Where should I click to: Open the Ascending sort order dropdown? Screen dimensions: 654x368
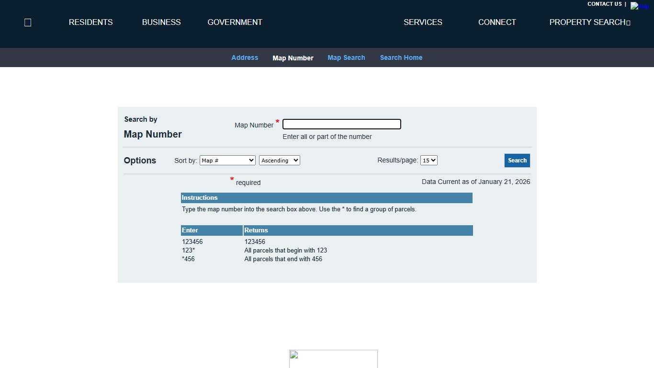click(x=279, y=161)
